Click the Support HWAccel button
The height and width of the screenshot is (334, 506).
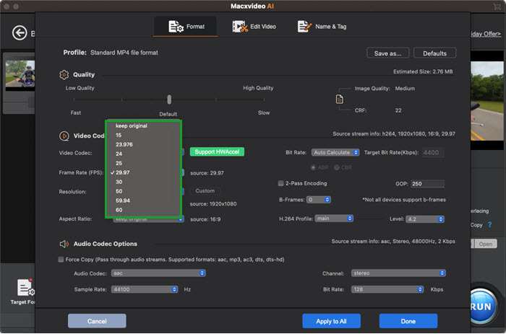click(x=217, y=151)
